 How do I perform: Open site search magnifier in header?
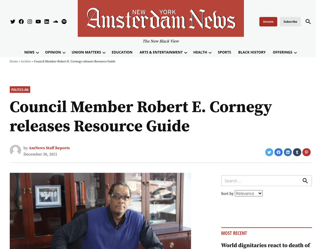click(308, 22)
